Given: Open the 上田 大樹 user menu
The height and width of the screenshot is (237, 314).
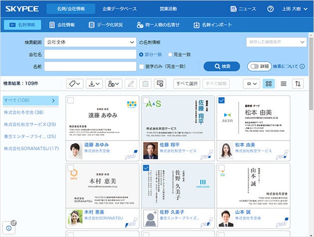Looking at the screenshot, I should click(295, 9).
